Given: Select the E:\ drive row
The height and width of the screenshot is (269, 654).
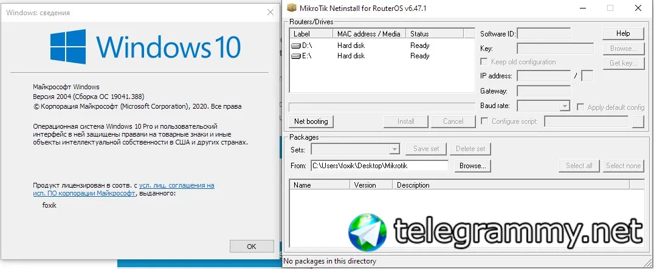Looking at the screenshot, I should (382, 56).
